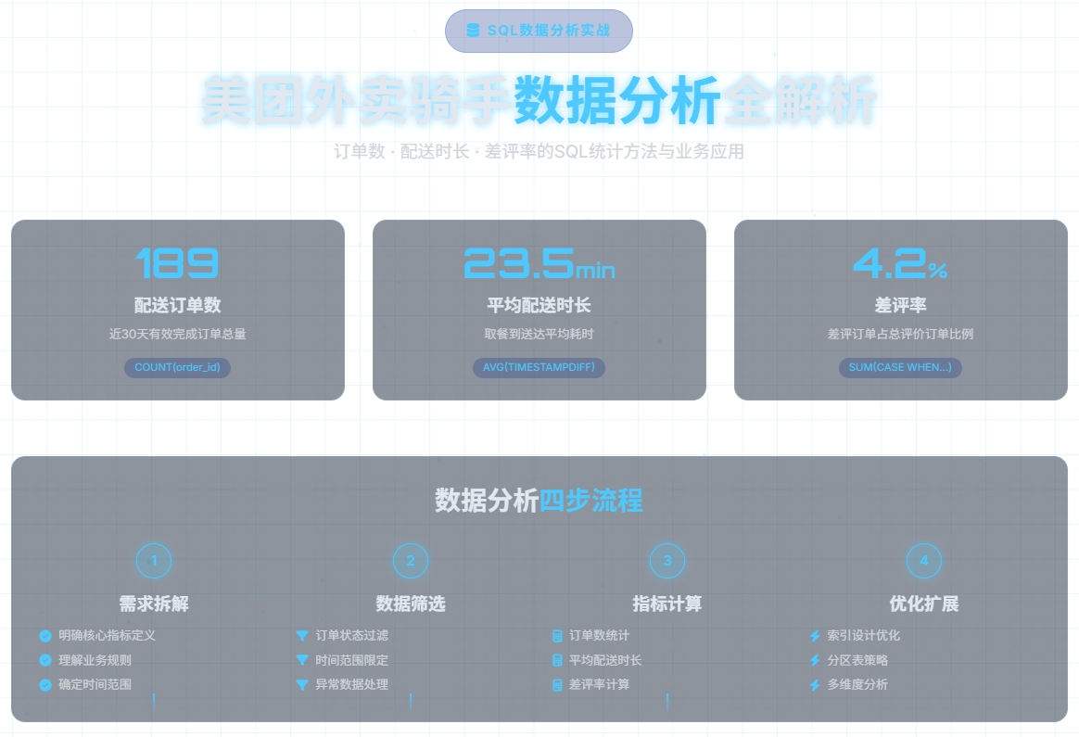Click step circle number 3
The image size is (1079, 737).
point(667,561)
